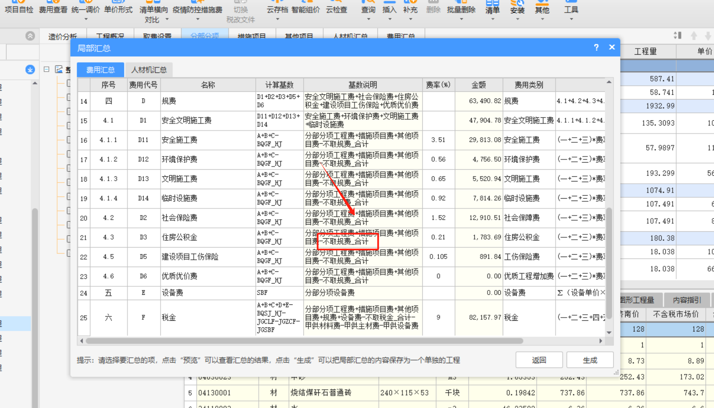
Task: Click the 返回 button
Action: [x=539, y=360]
